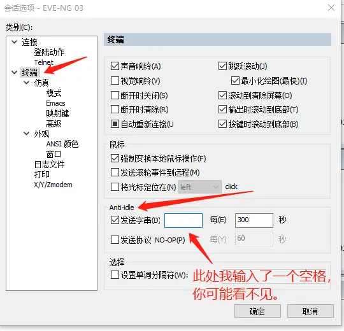344x331 pixels.
Task: Uncheck 强制变换本地鼠标操作(F) checkbox
Action: (115, 158)
